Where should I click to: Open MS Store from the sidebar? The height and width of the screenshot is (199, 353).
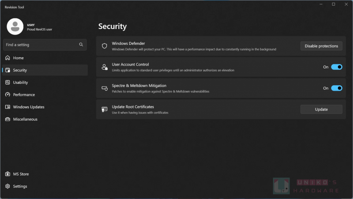point(45,174)
